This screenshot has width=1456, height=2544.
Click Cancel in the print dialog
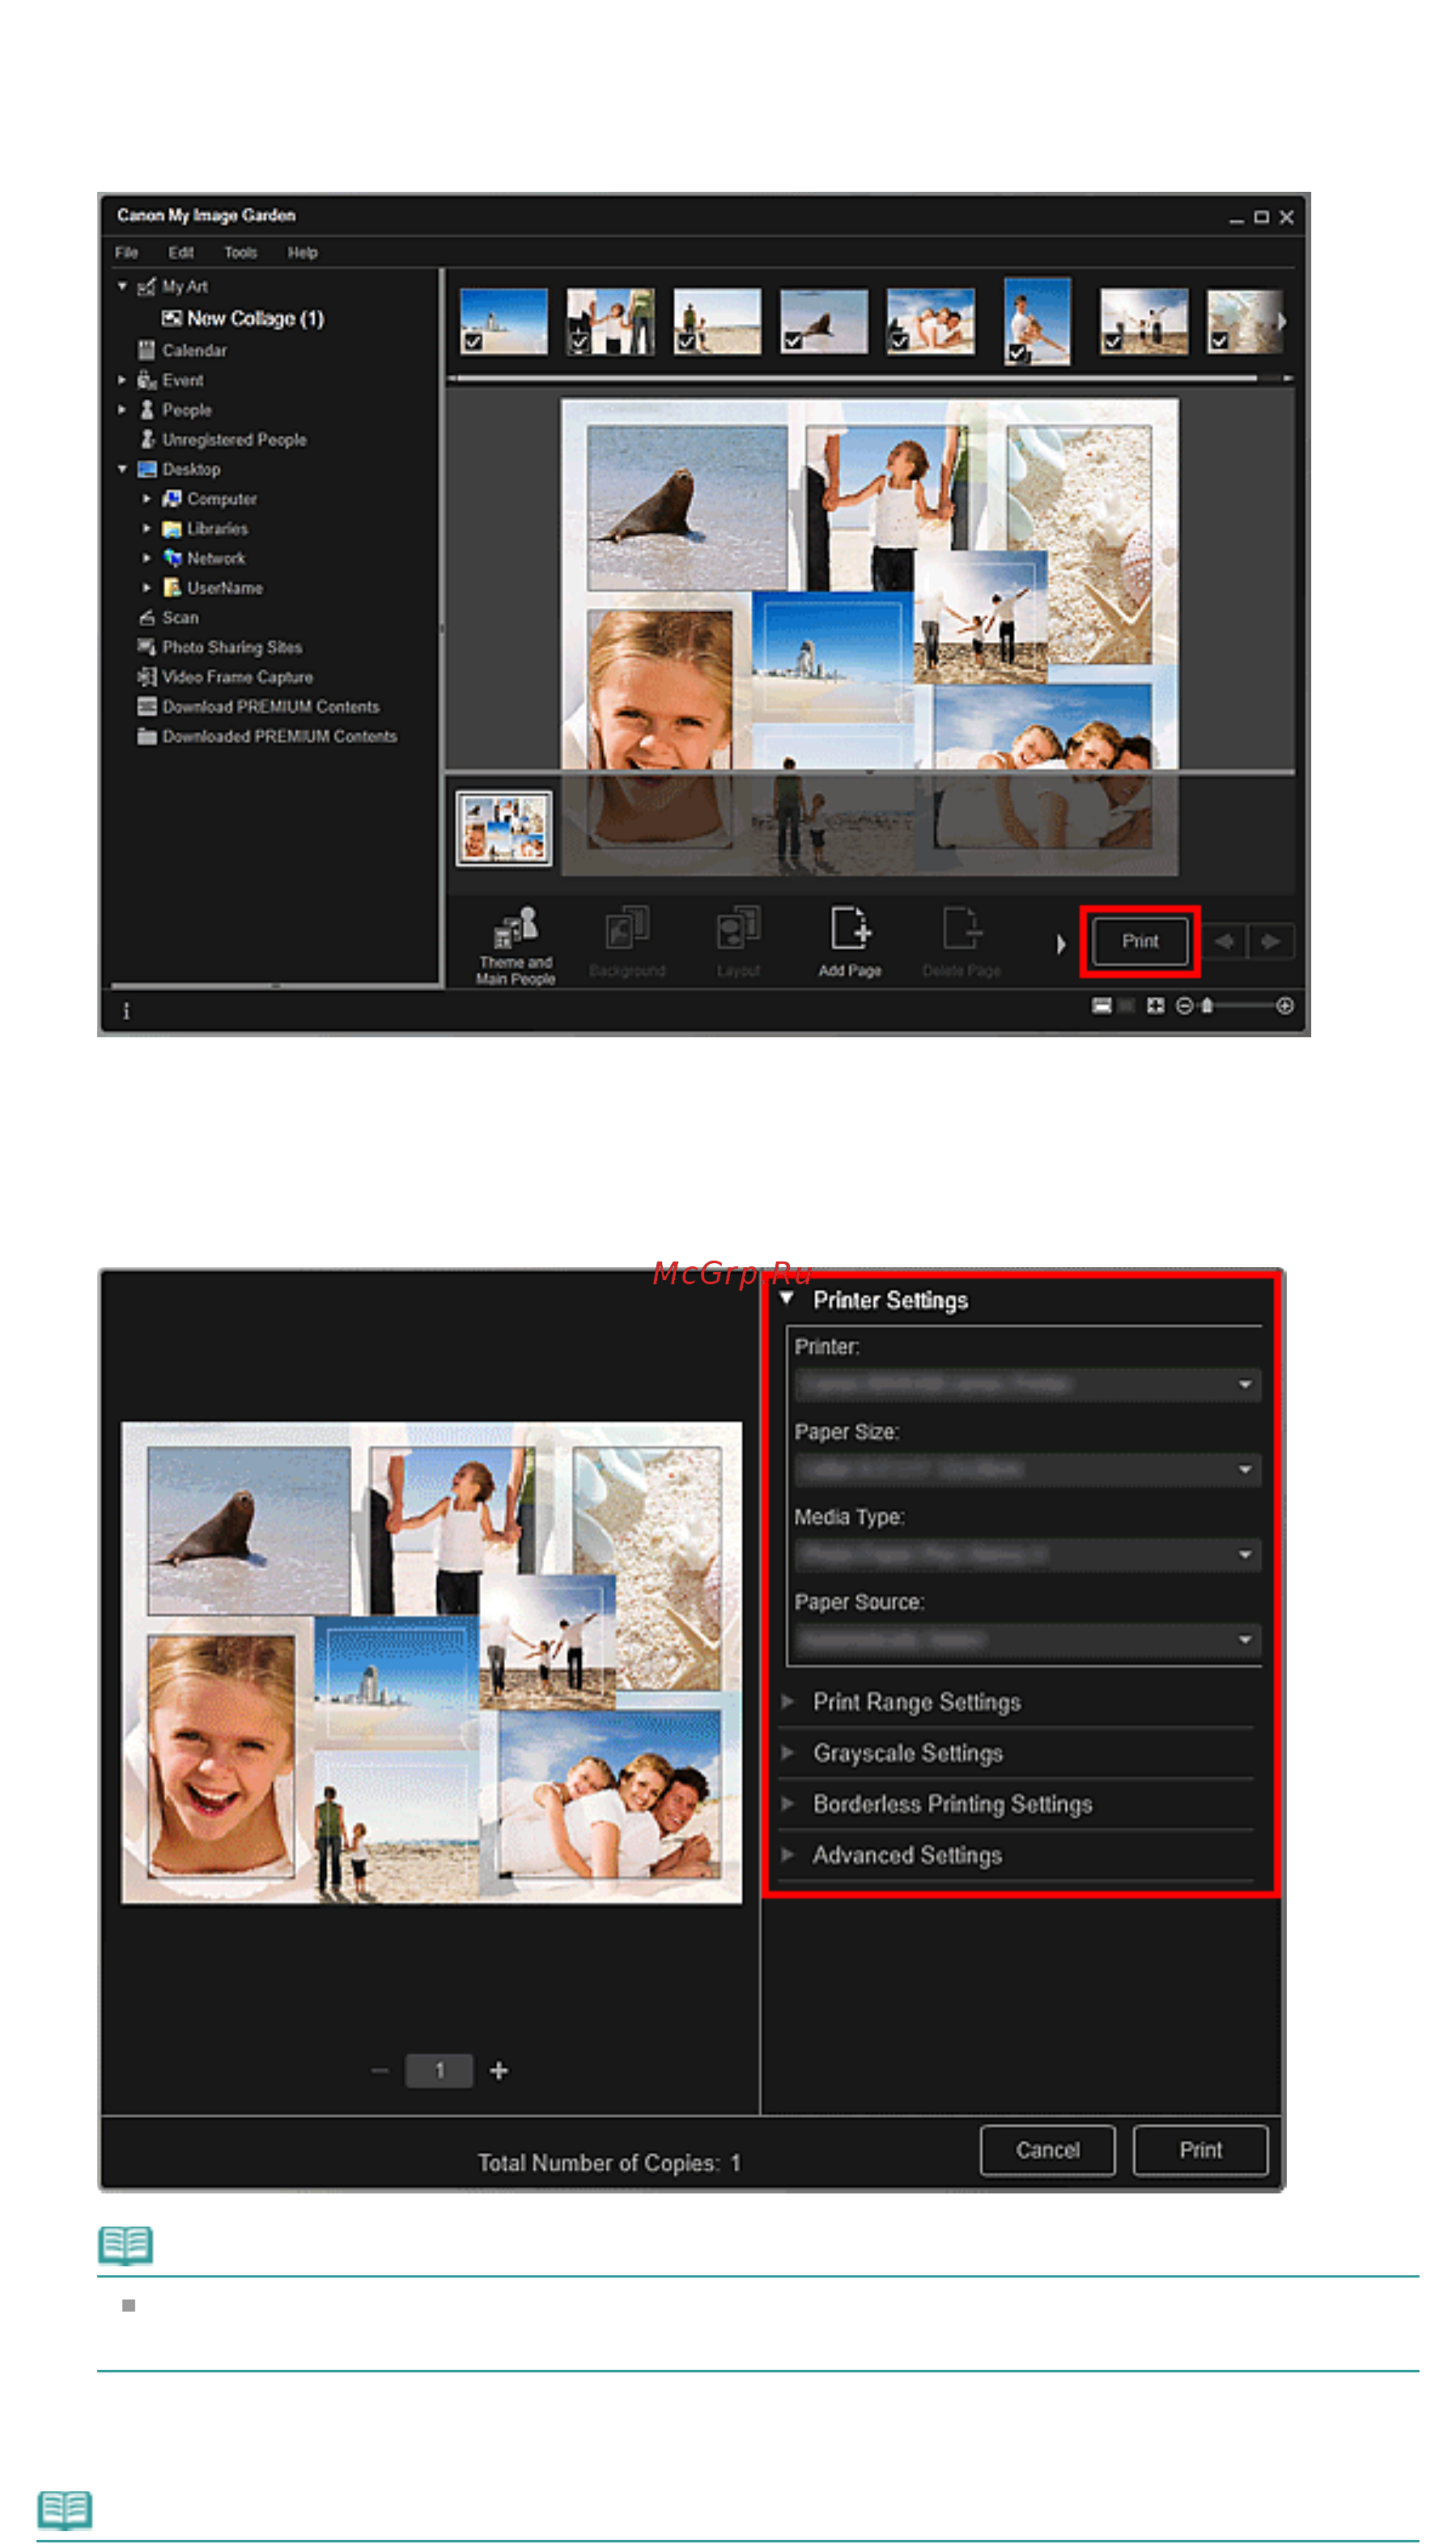tap(1047, 2150)
